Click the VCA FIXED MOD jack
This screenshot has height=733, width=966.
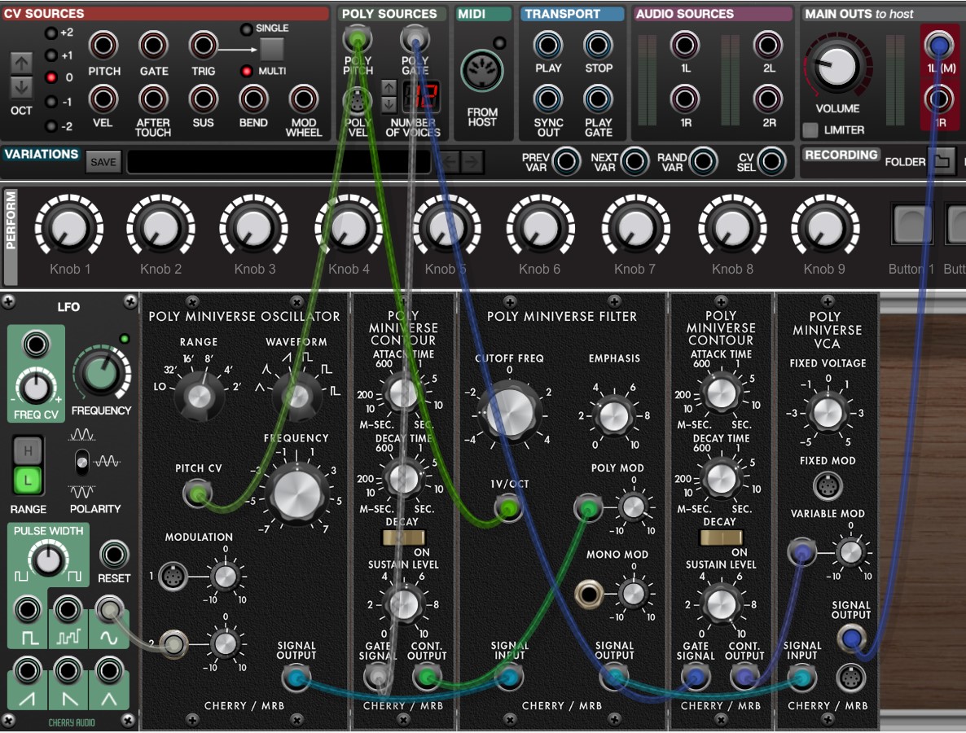(x=828, y=486)
